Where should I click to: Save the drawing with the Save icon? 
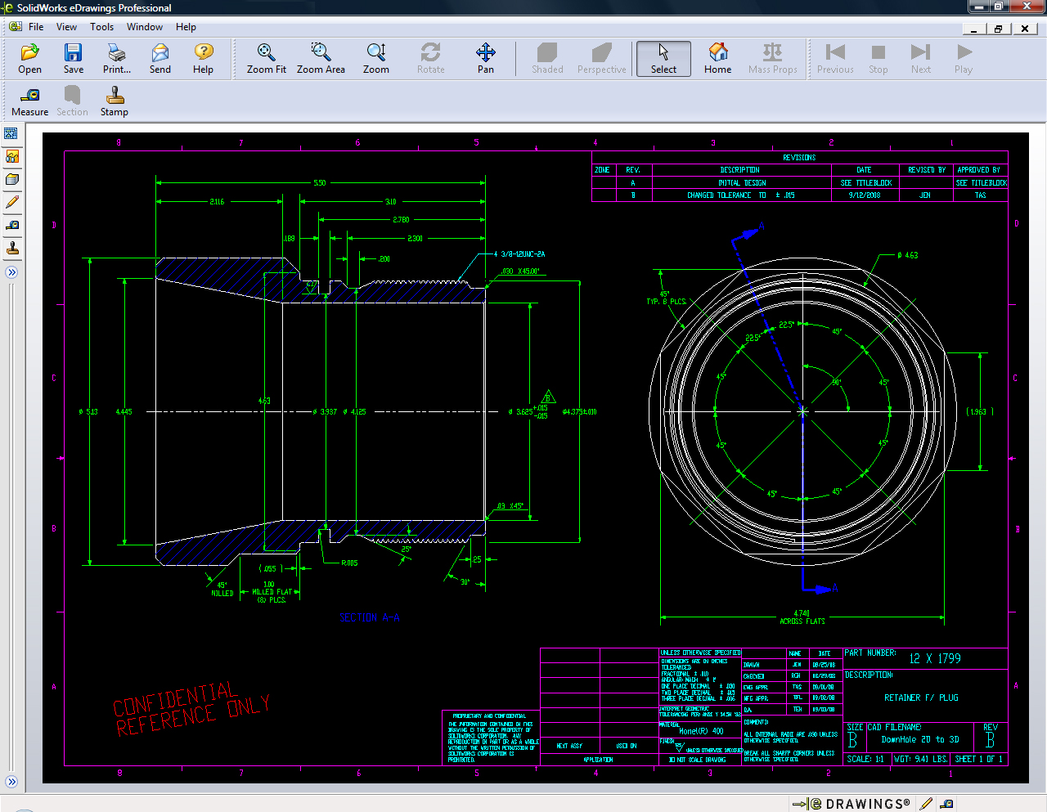(x=74, y=58)
